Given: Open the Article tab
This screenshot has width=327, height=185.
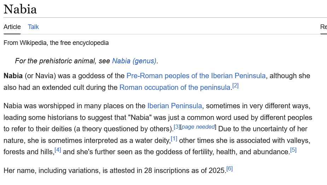Looking at the screenshot, I should 12,27.
